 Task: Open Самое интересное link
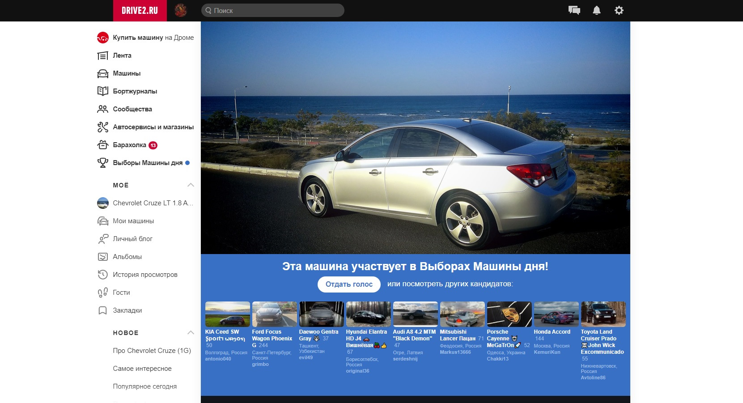[142, 369]
